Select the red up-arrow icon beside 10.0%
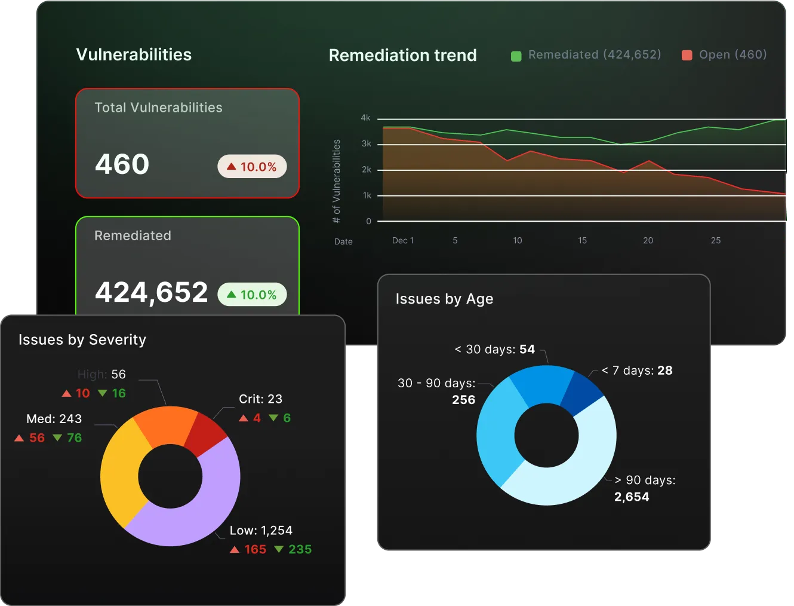 [x=232, y=166]
